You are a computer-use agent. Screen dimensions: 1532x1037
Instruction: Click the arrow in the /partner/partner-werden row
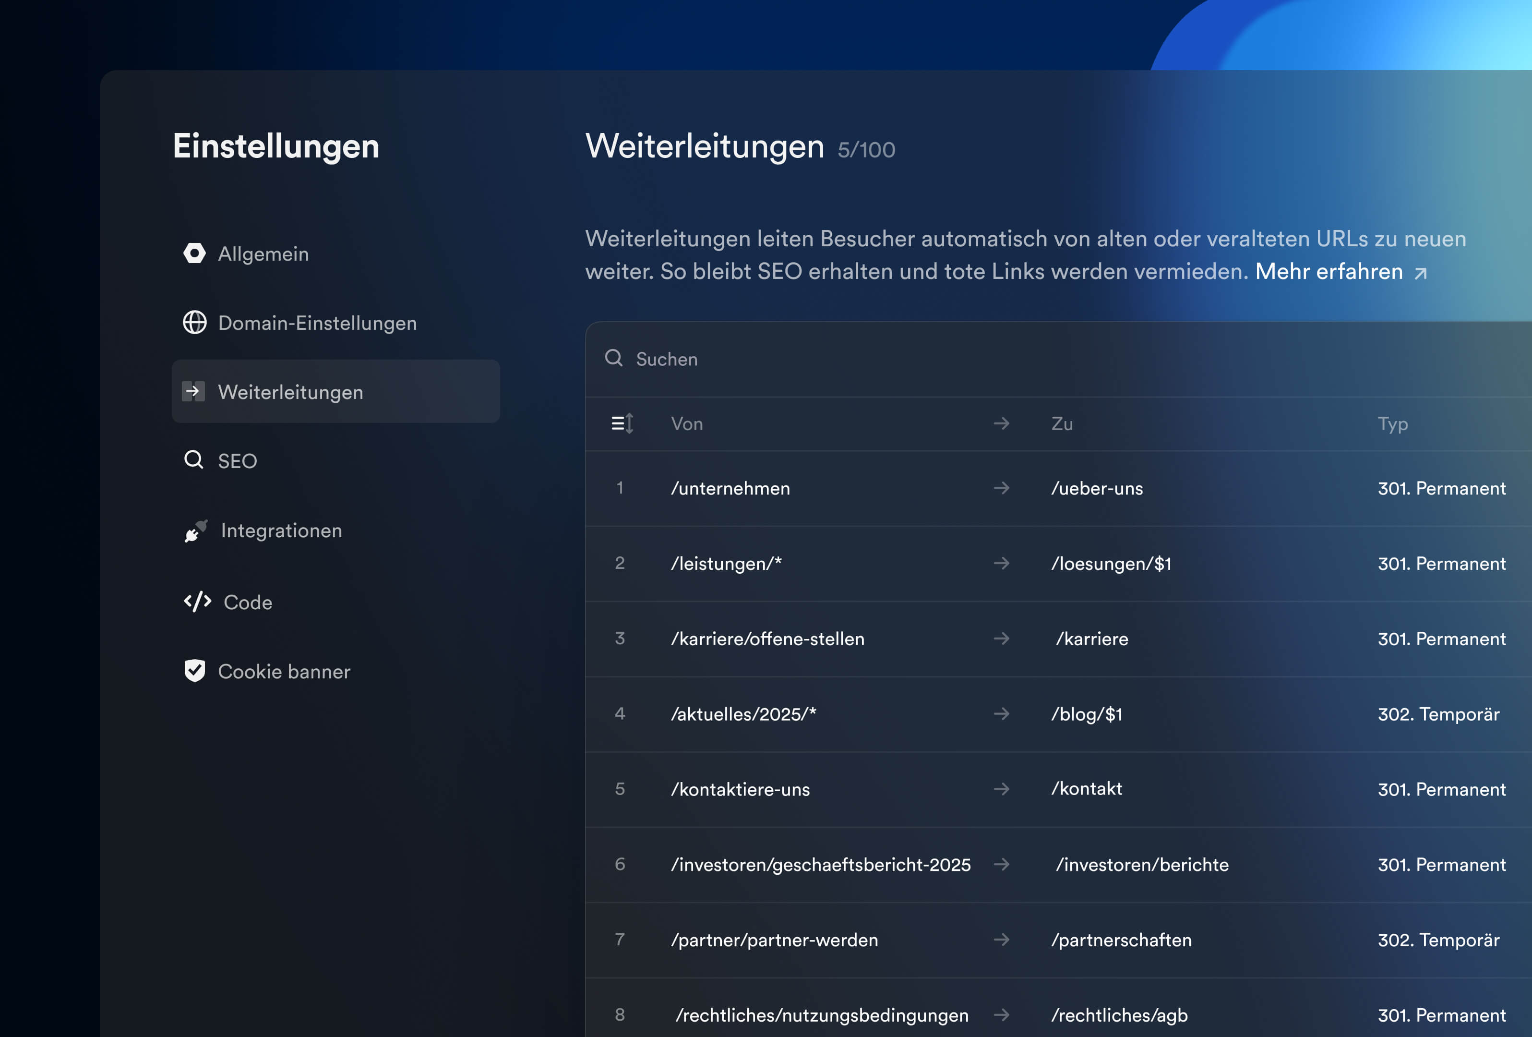(1001, 940)
